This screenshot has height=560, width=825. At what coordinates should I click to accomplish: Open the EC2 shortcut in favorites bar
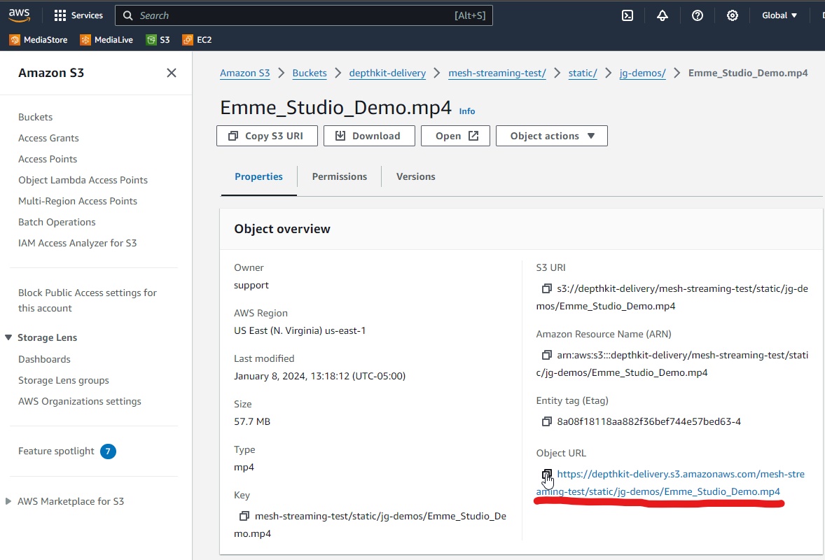(197, 40)
